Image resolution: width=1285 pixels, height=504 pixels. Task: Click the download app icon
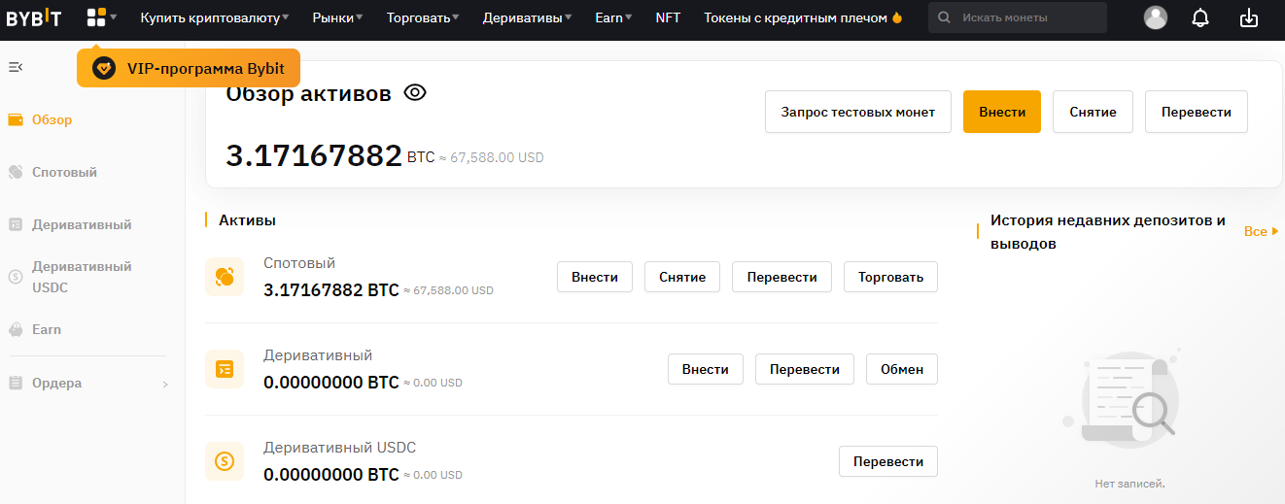tap(1249, 17)
